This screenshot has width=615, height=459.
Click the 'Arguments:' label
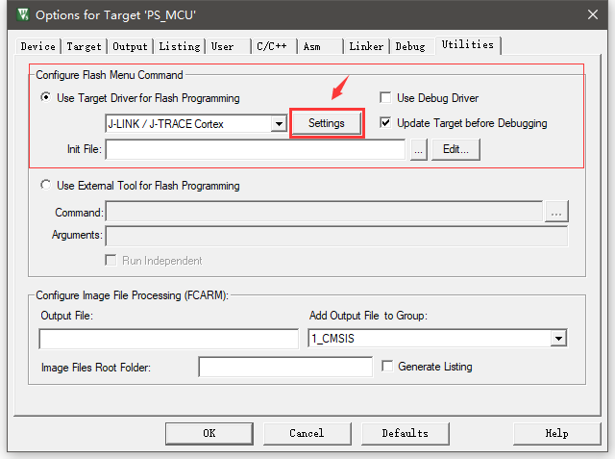[x=77, y=235]
